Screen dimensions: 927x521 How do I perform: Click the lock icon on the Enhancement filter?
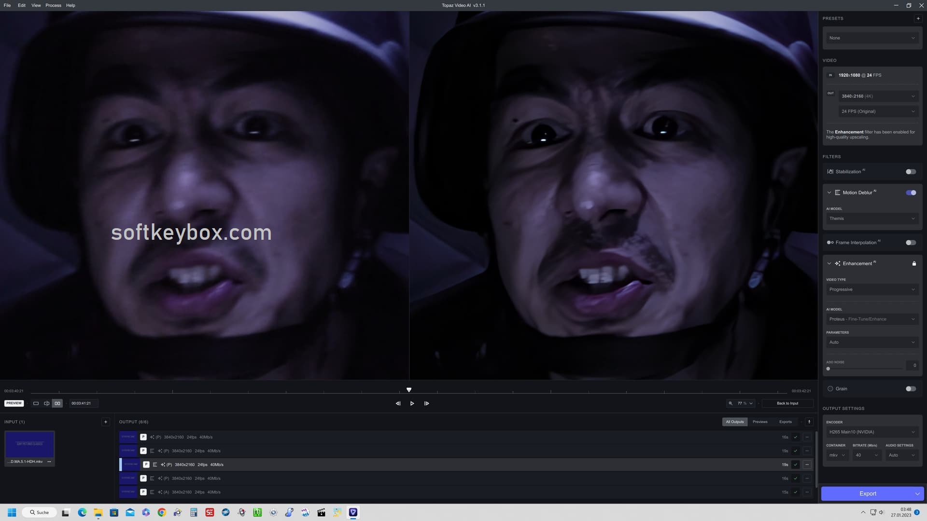[x=914, y=263]
